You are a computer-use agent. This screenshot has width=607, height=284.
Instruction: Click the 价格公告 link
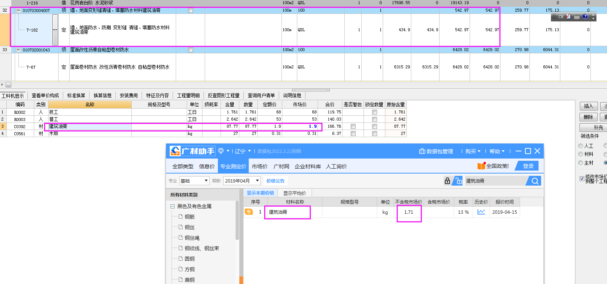[275, 181]
